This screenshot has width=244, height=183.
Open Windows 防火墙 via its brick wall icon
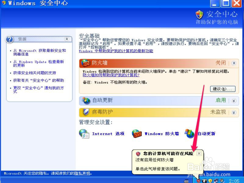pos(137,134)
